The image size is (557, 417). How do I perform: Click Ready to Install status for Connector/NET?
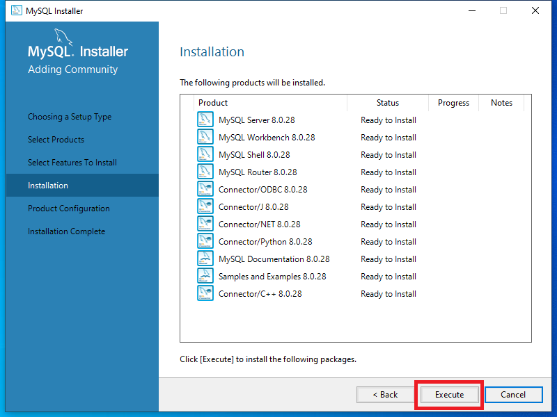tap(389, 224)
